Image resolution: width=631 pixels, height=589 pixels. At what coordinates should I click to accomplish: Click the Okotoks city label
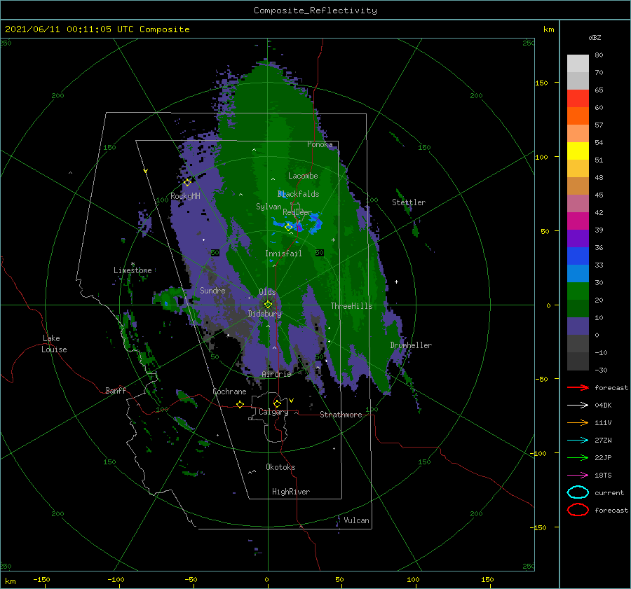click(x=280, y=466)
